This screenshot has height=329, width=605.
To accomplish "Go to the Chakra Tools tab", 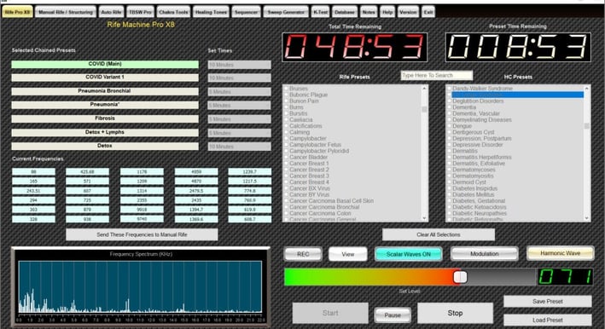I will 173,12.
